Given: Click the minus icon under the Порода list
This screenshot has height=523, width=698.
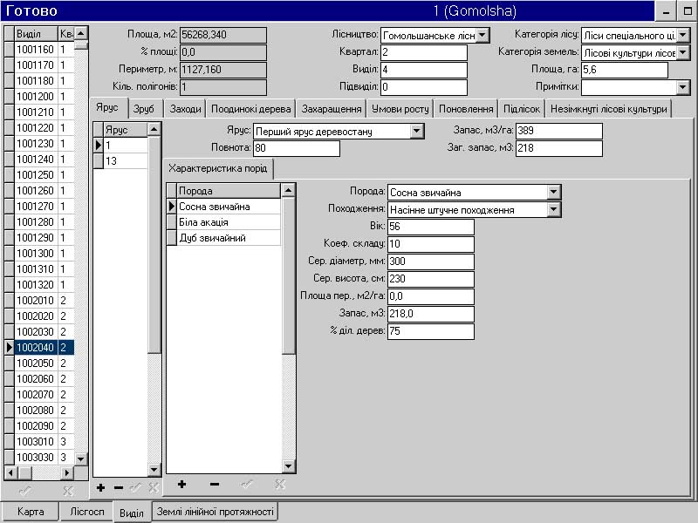Looking at the screenshot, I should (x=215, y=485).
